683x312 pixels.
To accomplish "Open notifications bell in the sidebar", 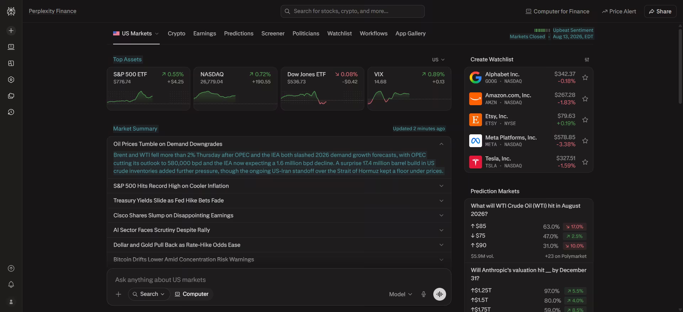I will (11, 285).
